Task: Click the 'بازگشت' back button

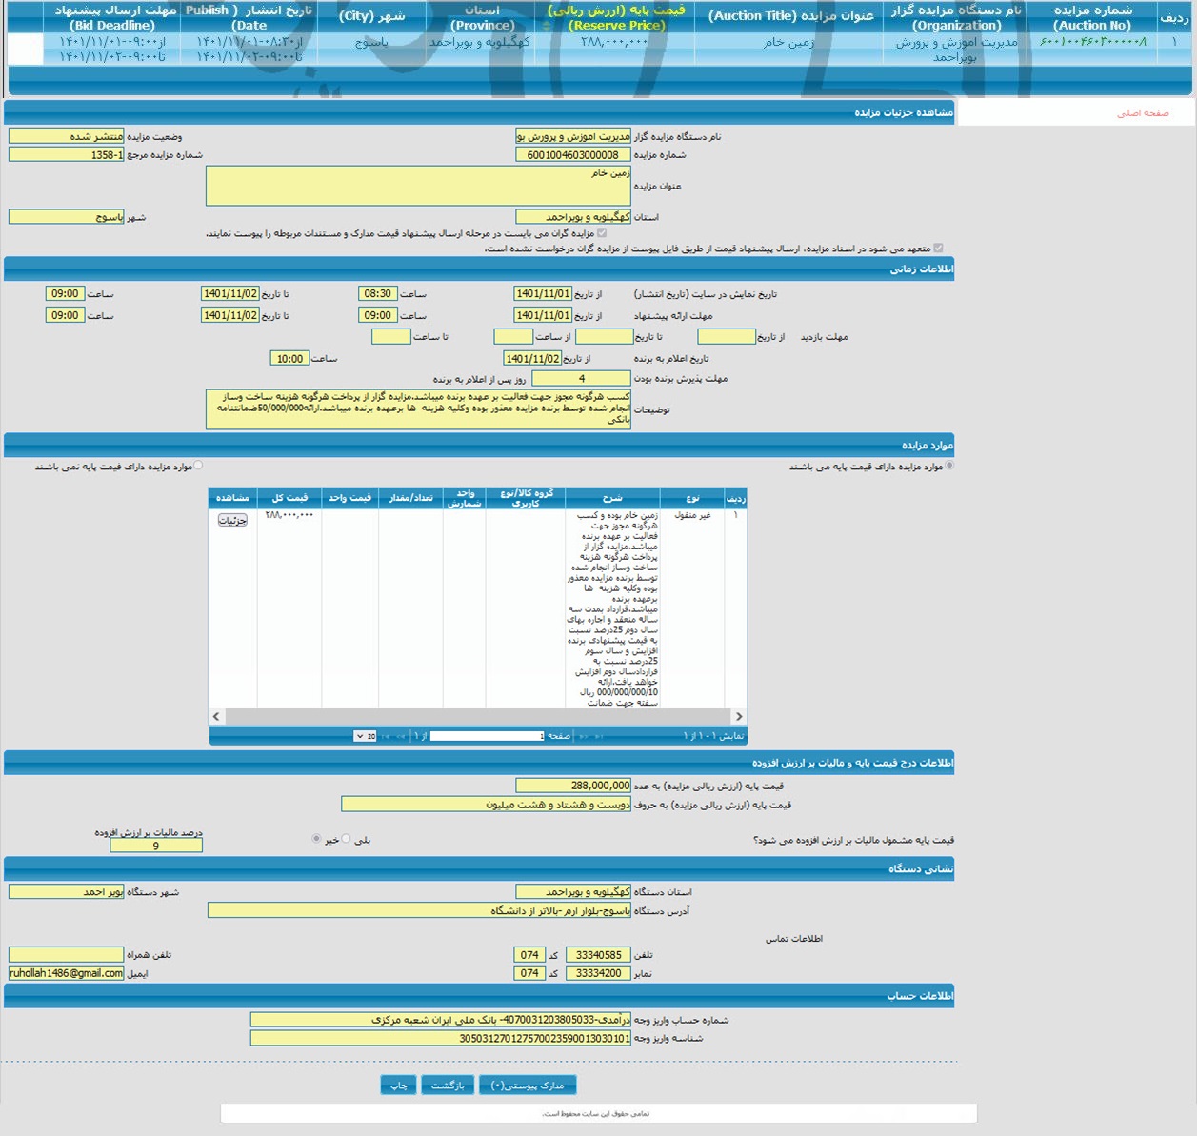Action: coord(447,1086)
